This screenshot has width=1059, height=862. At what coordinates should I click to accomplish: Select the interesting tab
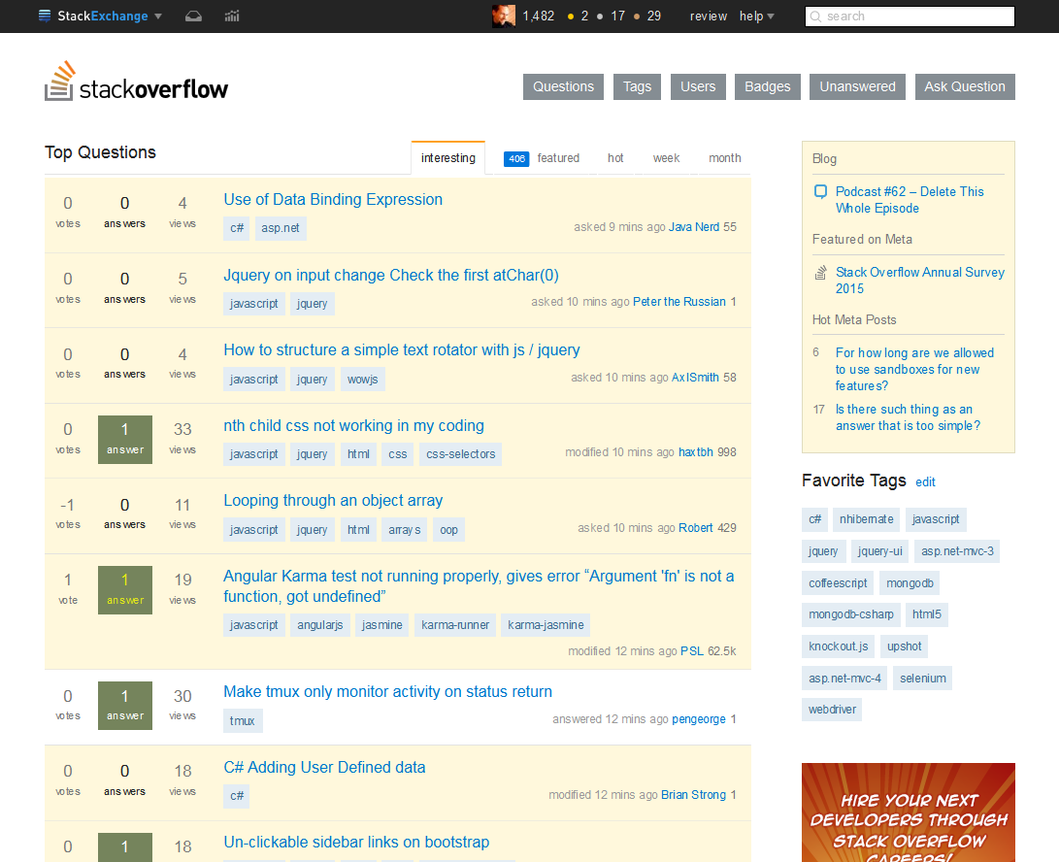(448, 158)
